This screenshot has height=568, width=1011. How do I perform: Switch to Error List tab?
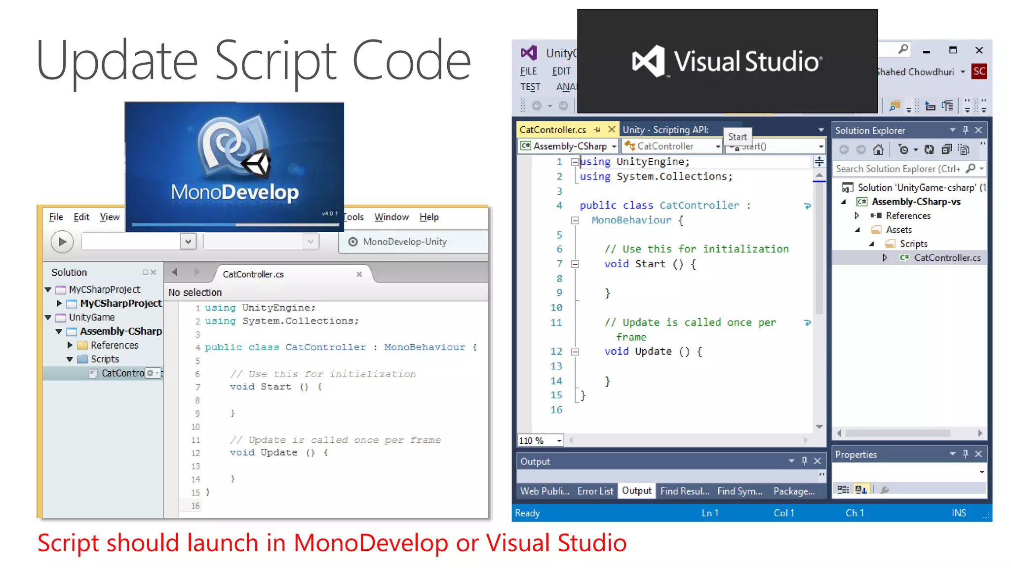tap(595, 491)
